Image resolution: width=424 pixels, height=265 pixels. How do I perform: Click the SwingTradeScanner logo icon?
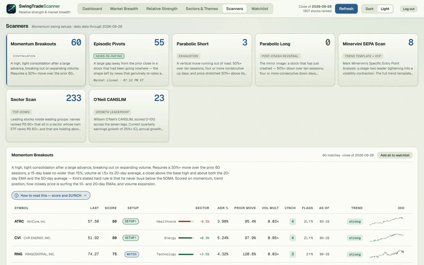[x=11, y=9]
